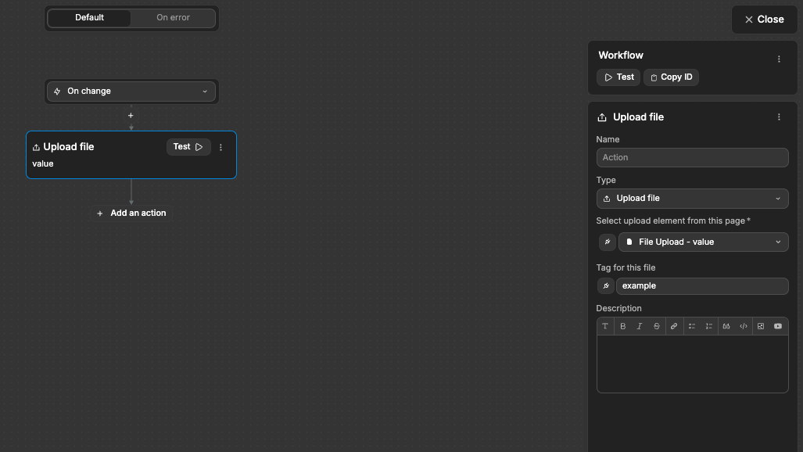
Task: Apply italic formatting in the Description toolbar
Action: (639, 326)
